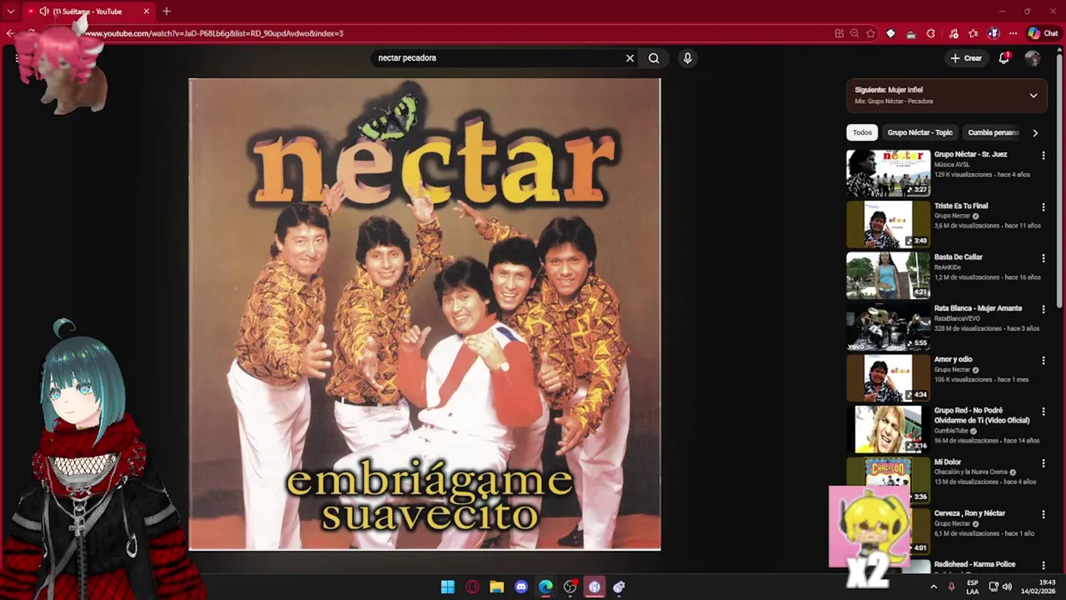Image resolution: width=1066 pixels, height=600 pixels.
Task: Open the Copilot Chat sidebar
Action: click(x=1043, y=33)
